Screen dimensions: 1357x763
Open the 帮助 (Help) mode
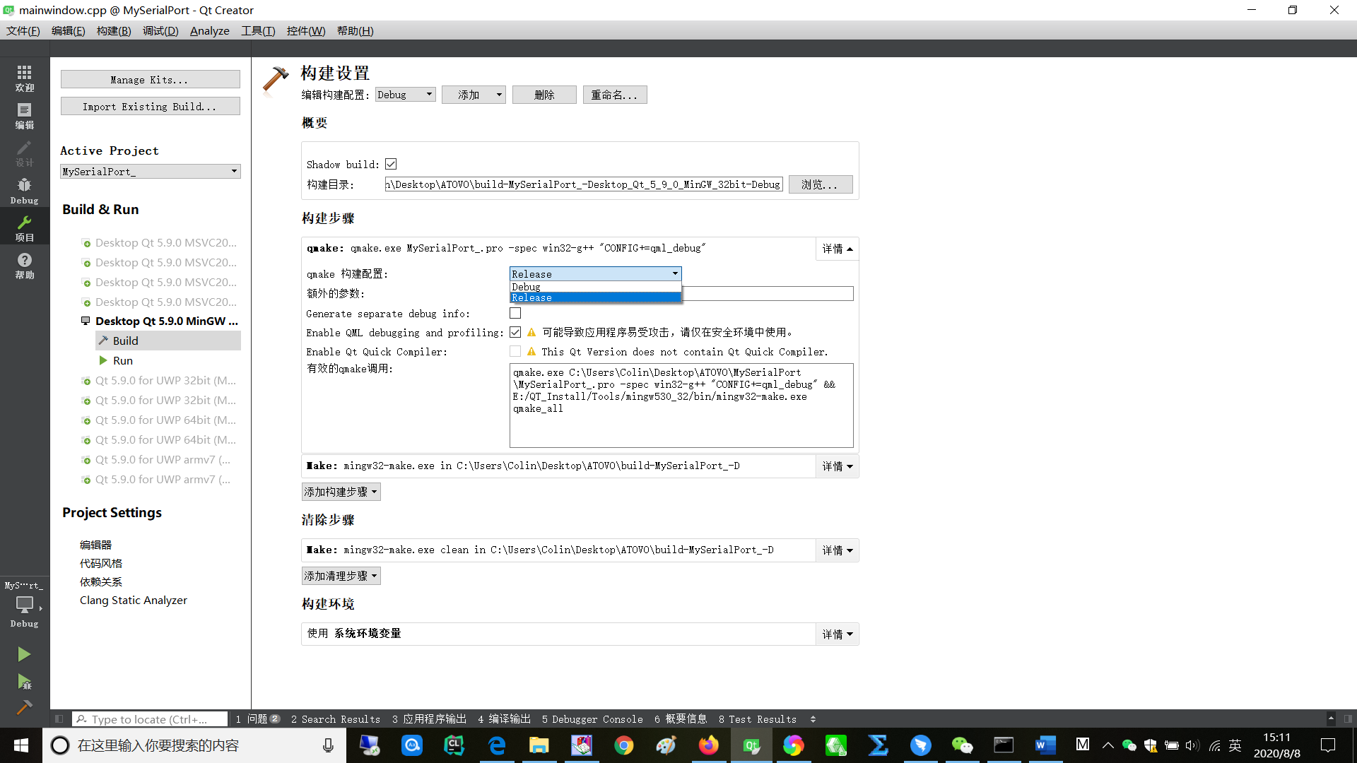(x=24, y=266)
